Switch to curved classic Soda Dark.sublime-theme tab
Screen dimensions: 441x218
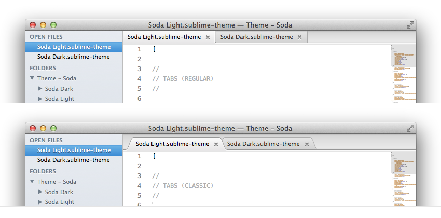264,144
